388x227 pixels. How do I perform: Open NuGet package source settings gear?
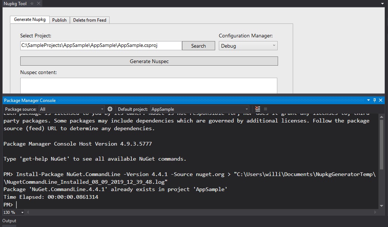coord(110,109)
